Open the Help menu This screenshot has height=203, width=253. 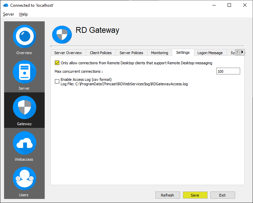[23, 14]
